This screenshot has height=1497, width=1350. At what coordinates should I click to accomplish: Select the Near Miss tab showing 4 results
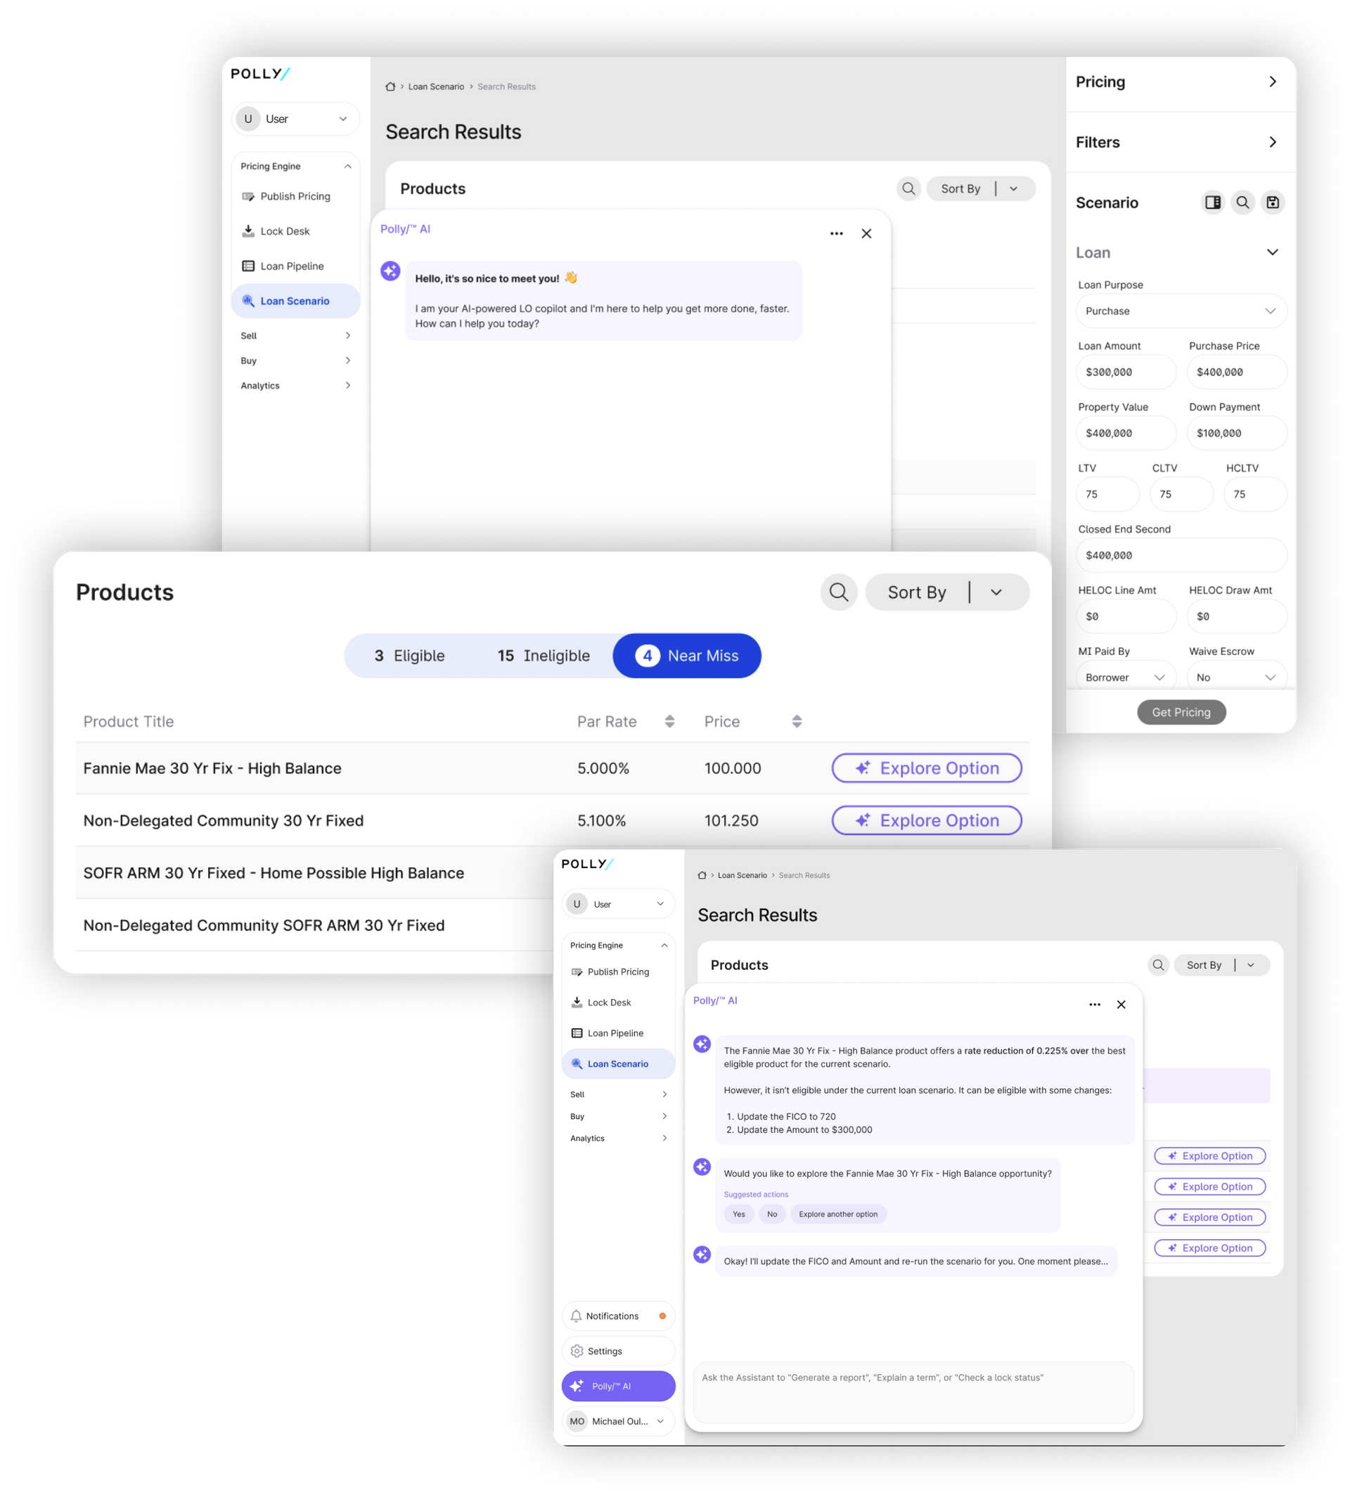pos(686,655)
